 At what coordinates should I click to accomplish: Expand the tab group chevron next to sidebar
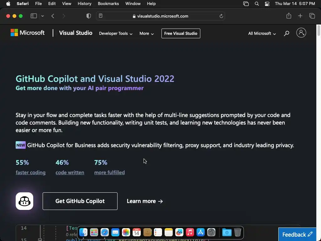click(x=42, y=16)
